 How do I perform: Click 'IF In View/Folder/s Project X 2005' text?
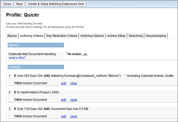point(37,92)
